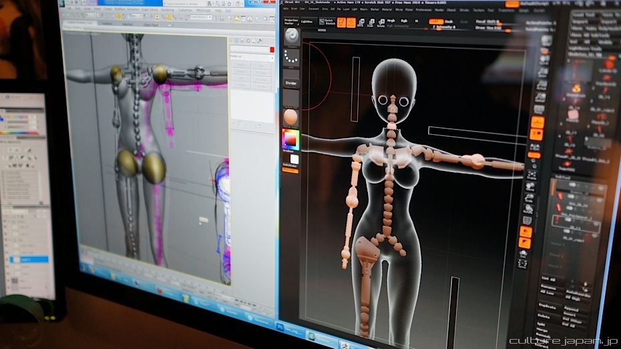Activate the Scale transform icon

point(371,23)
